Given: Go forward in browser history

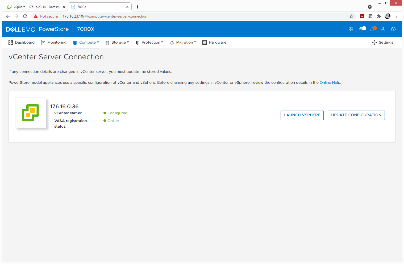Looking at the screenshot, I should click(16, 16).
